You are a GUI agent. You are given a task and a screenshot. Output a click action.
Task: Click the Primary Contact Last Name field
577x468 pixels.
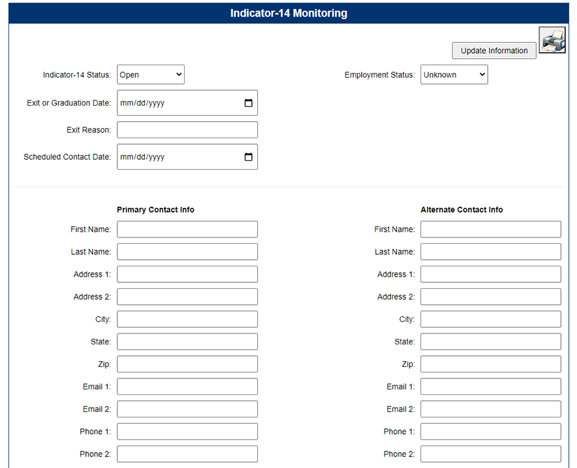coord(187,252)
